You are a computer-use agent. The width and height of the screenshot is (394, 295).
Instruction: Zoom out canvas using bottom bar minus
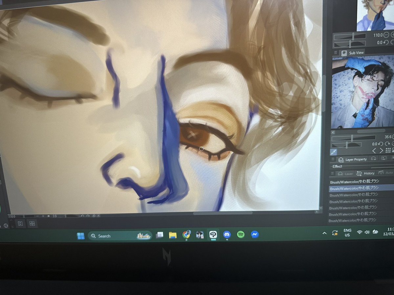tap(38, 216)
